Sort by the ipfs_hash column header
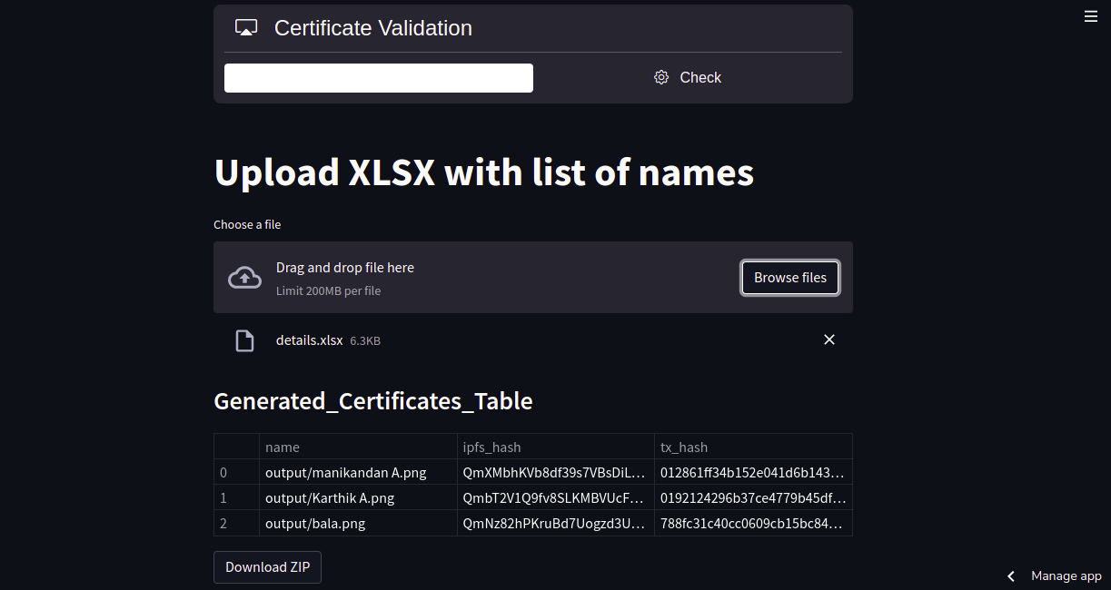Image resolution: width=1111 pixels, height=590 pixels. click(556, 447)
